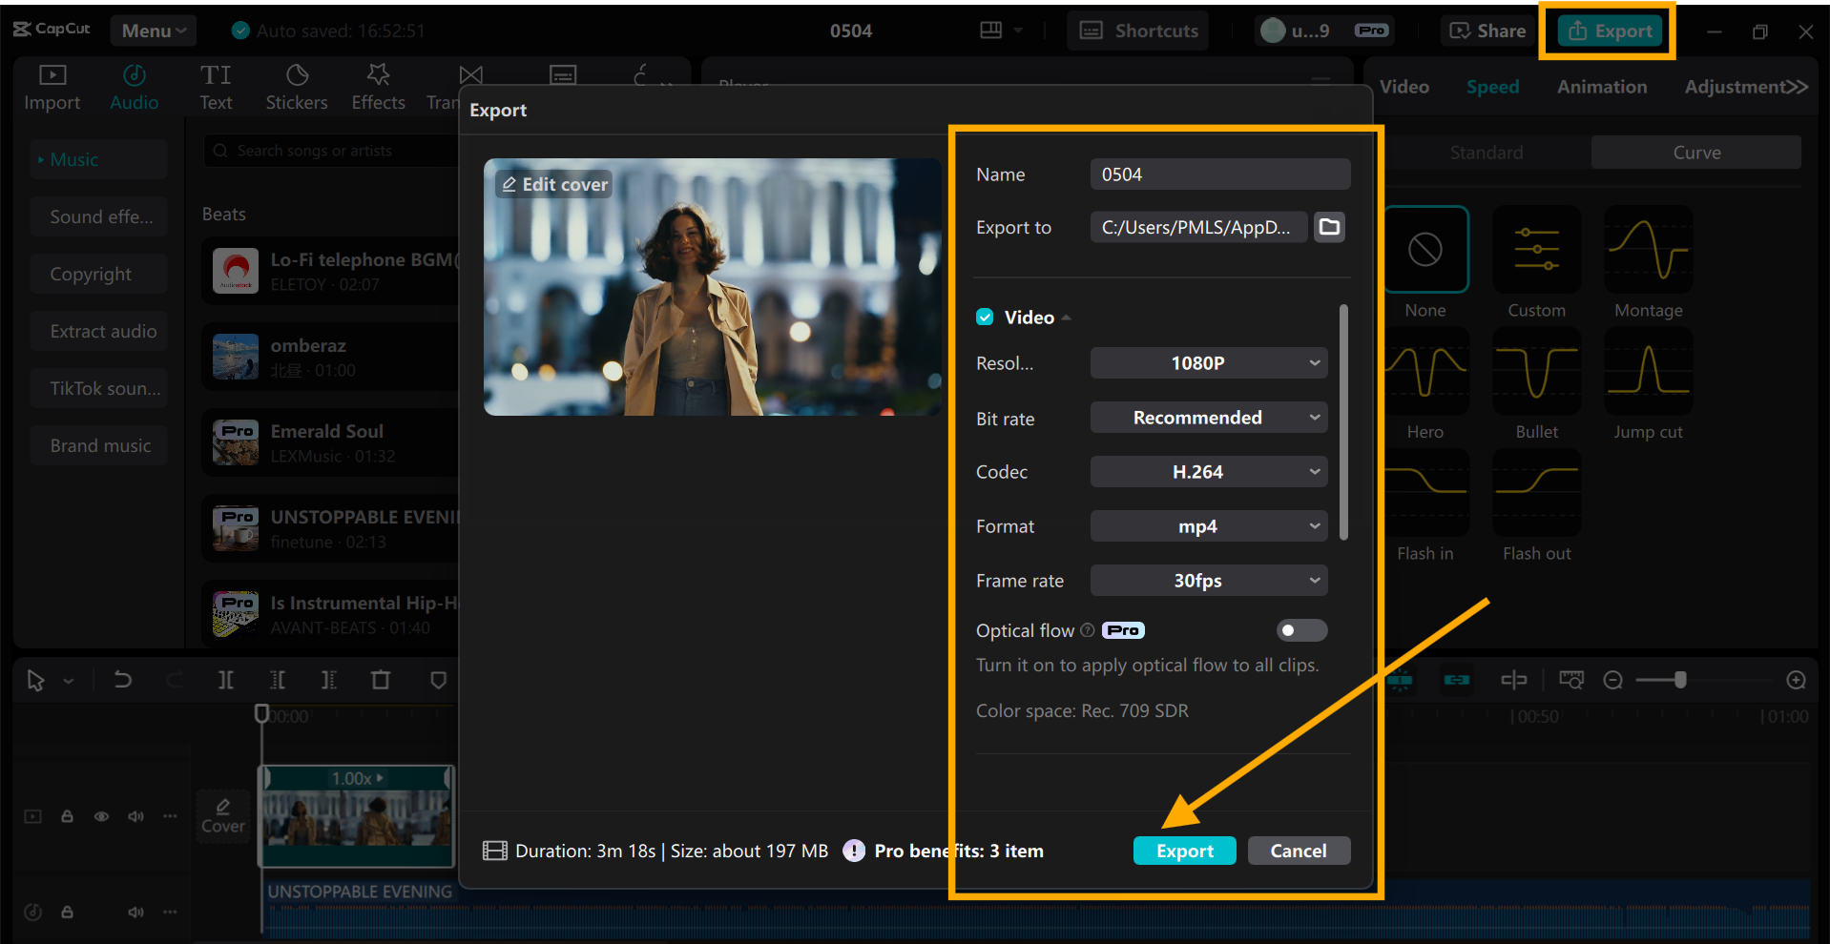Open the Stickers panel
Image resolution: width=1830 pixels, height=944 pixels.
pyautogui.click(x=297, y=88)
